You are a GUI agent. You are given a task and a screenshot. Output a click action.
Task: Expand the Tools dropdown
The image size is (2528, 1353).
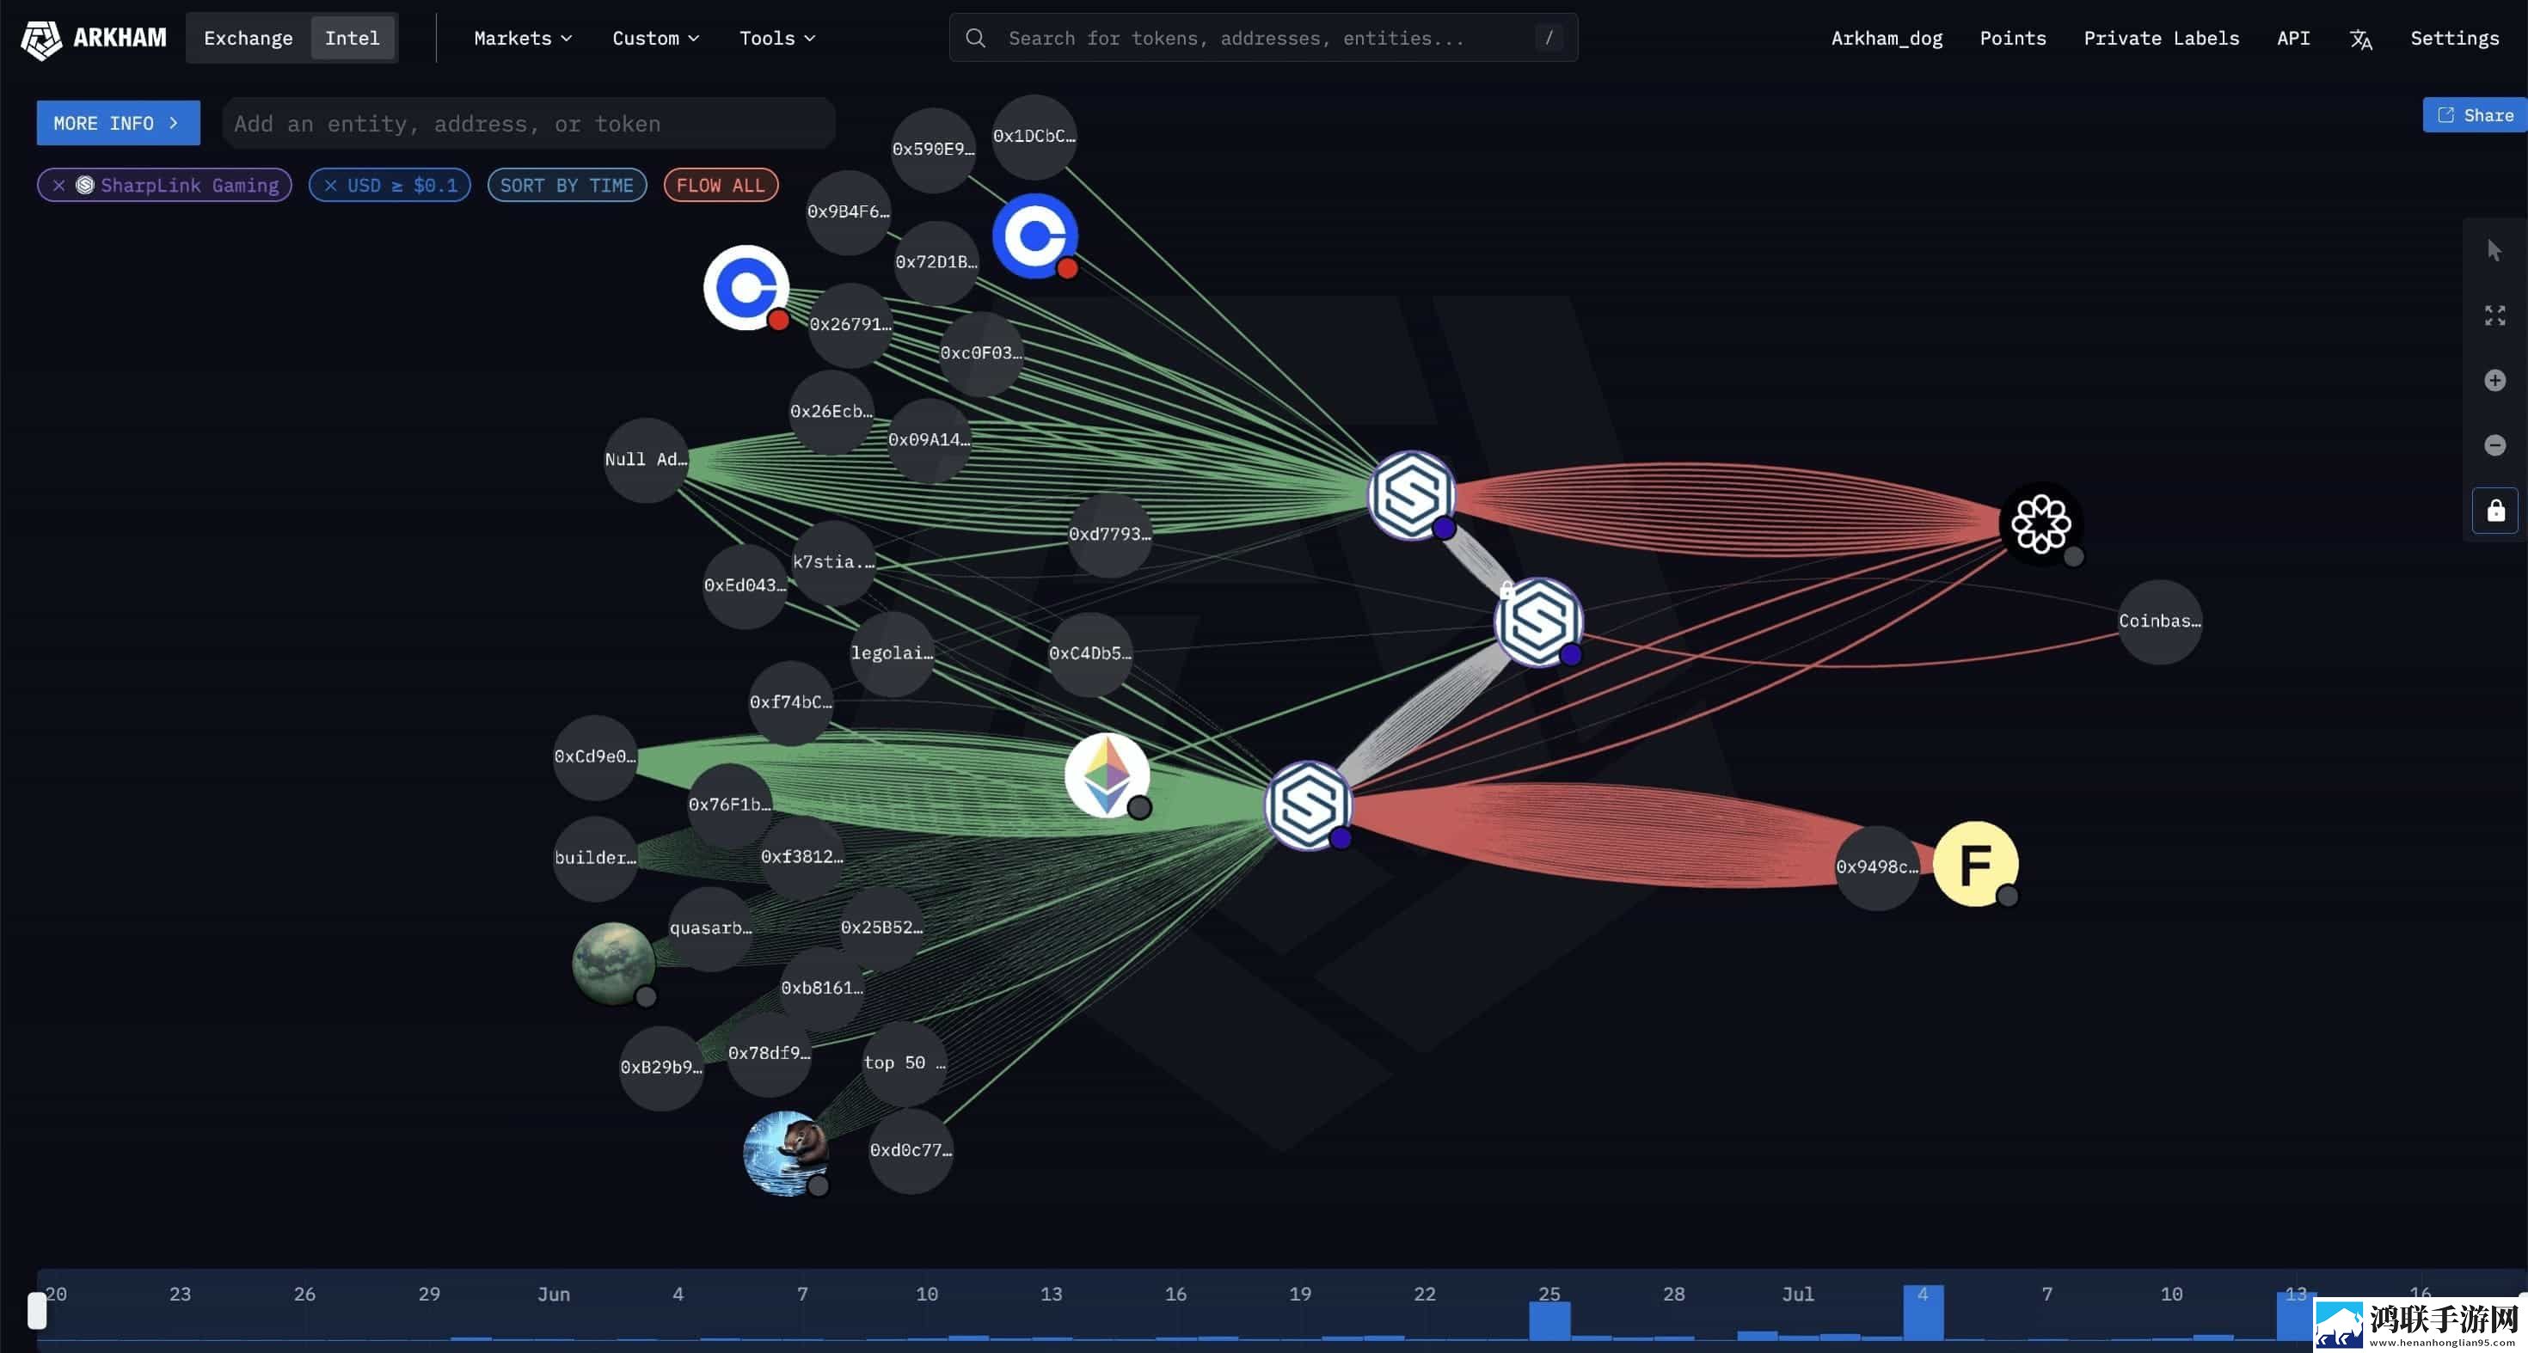click(x=777, y=39)
